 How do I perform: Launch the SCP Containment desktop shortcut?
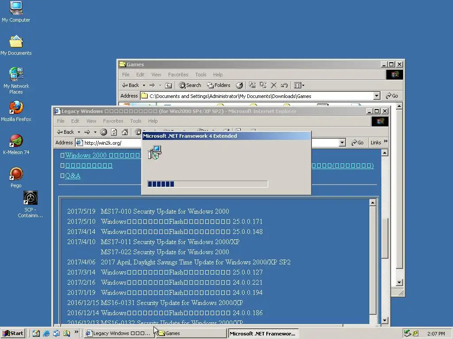(30, 204)
